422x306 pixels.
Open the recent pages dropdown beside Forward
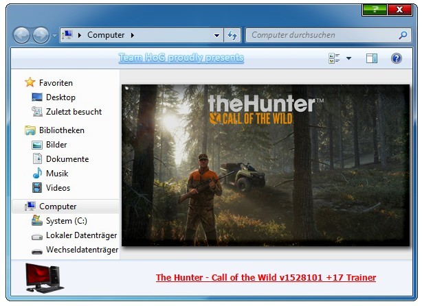tap(54, 36)
